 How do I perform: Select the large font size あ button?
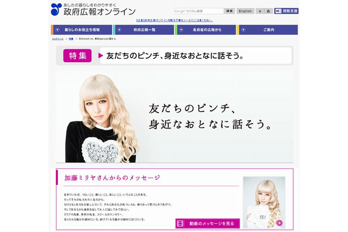click(x=268, y=11)
